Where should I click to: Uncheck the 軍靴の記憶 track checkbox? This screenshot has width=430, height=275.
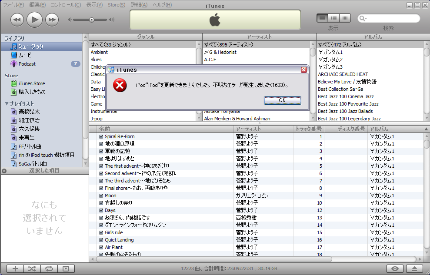101,151
